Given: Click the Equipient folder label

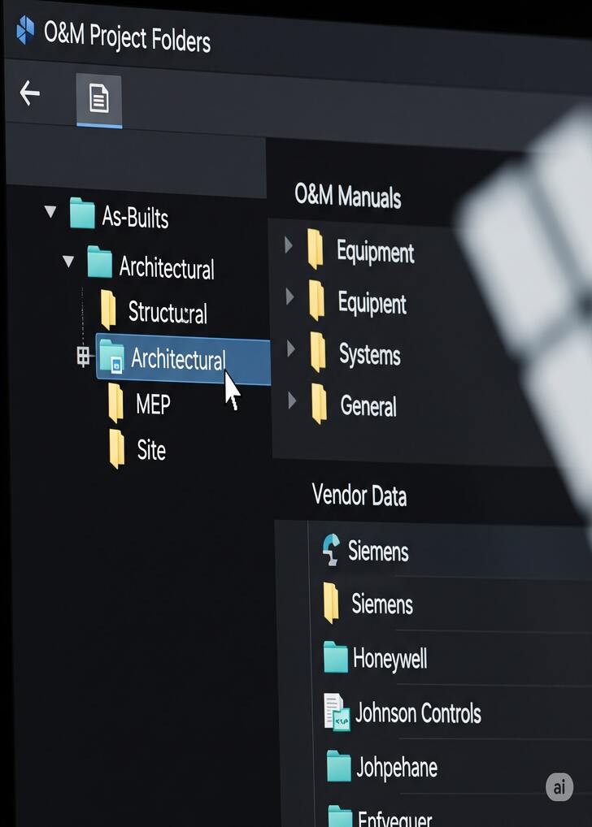Looking at the screenshot, I should point(372,303).
